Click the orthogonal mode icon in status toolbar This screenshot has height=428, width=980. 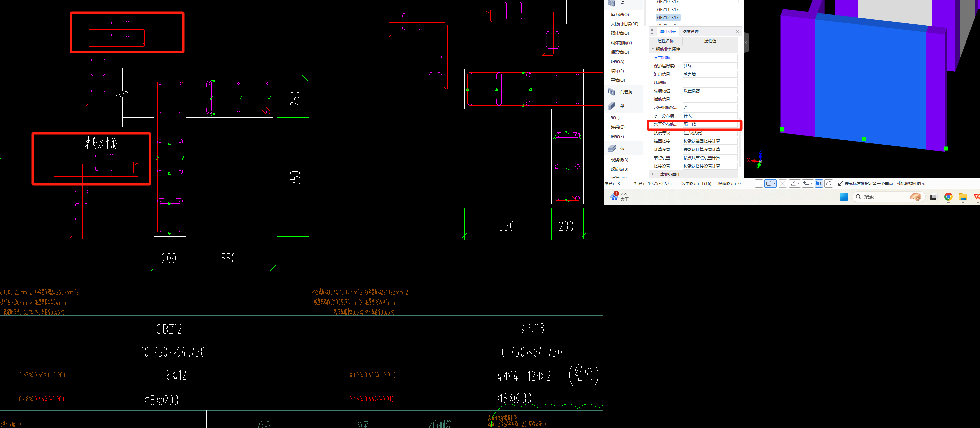pos(759,183)
